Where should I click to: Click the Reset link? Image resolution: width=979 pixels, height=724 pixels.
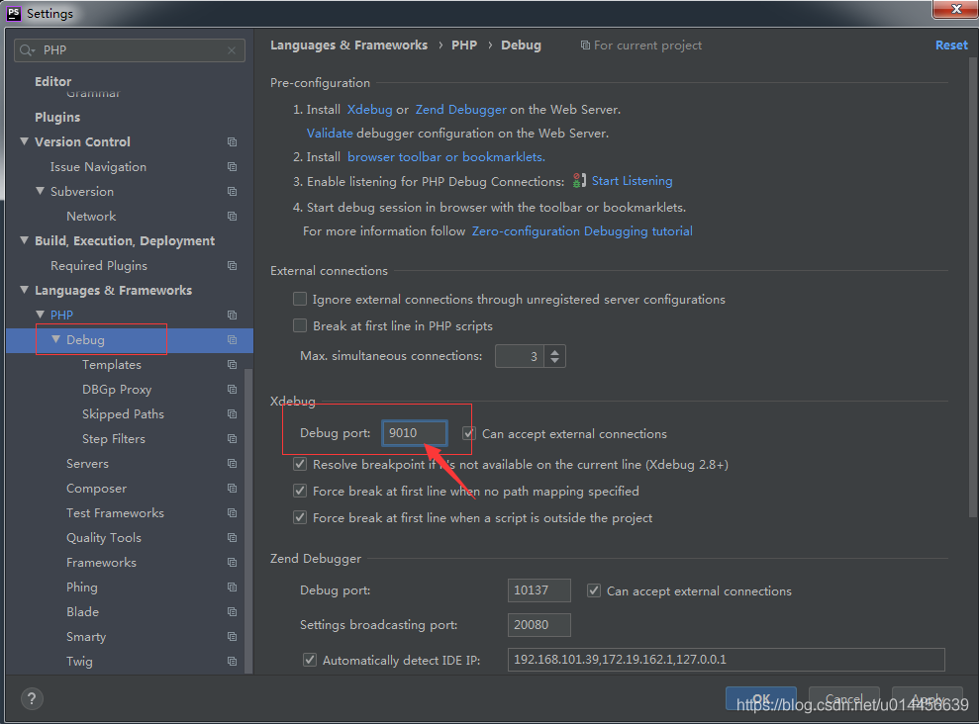pyautogui.click(x=951, y=45)
